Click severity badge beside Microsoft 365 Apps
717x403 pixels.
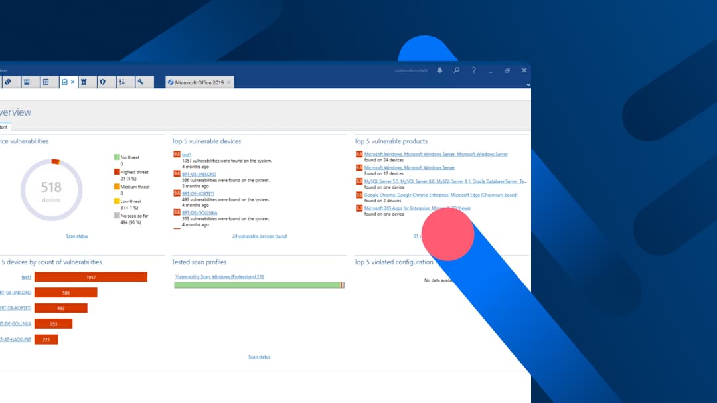359,208
